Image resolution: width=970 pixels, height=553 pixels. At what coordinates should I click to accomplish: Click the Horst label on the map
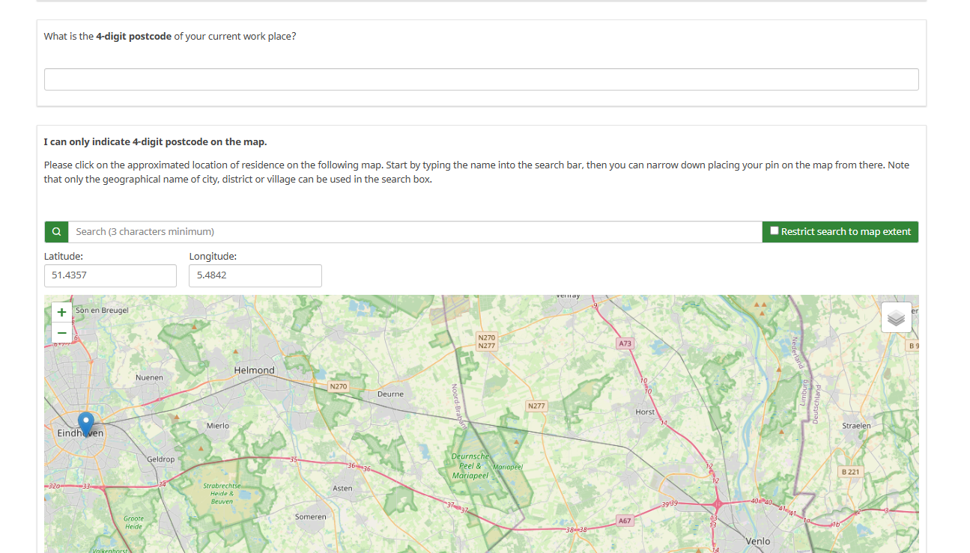click(x=645, y=412)
